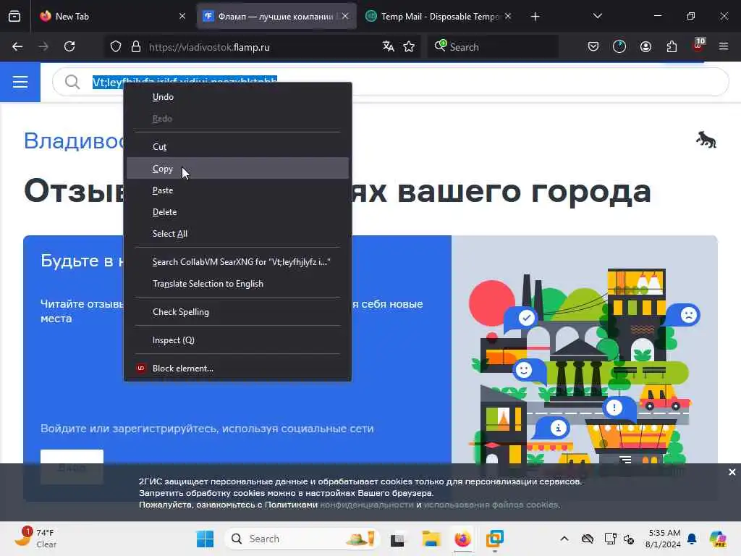Open the notification bell icon
Screen dimensions: 741x556
[x=693, y=539]
